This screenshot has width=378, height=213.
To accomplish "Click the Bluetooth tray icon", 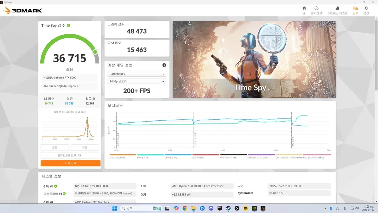I will (x=331, y=208).
